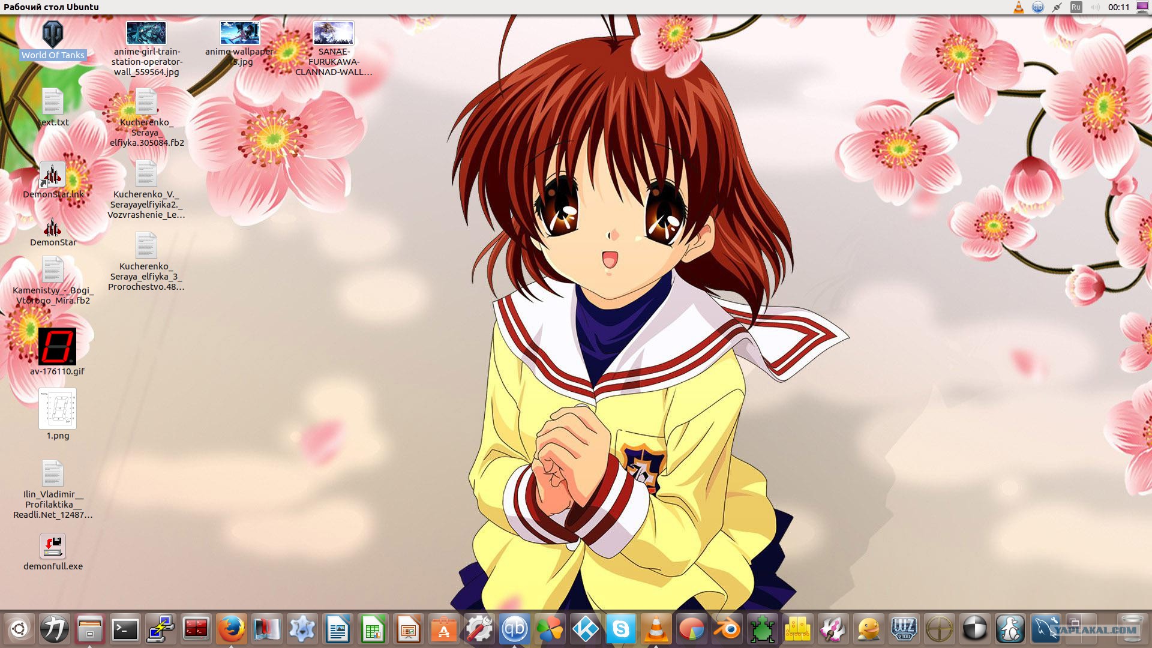The width and height of the screenshot is (1152, 648).
Task: Open the red split-terminal Terminator in the dock
Action: click(196, 629)
